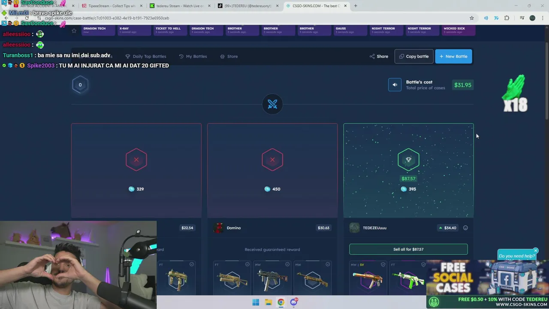Screen dimensions: 549x309
Task: Toggle the check on Domino's MW shotgun skin
Action: point(328,264)
